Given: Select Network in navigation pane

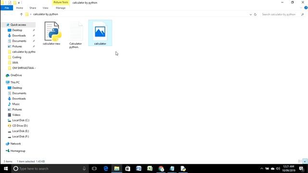Looking at the screenshot, I should pyautogui.click(x=15, y=144).
